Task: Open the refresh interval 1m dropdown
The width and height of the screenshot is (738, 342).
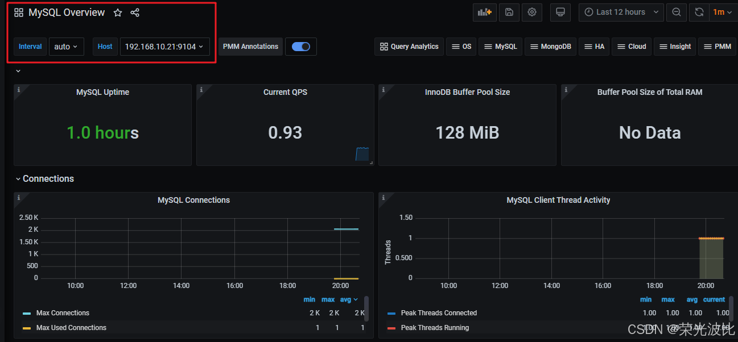Action: pos(723,12)
